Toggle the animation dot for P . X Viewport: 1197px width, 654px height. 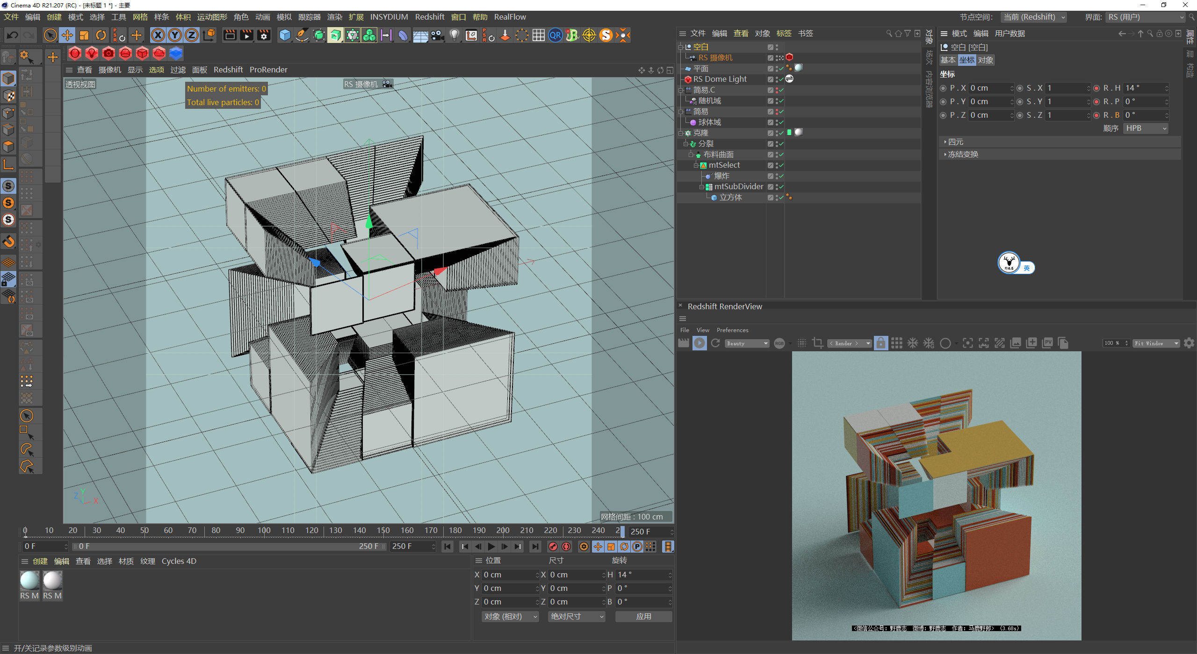coord(943,88)
